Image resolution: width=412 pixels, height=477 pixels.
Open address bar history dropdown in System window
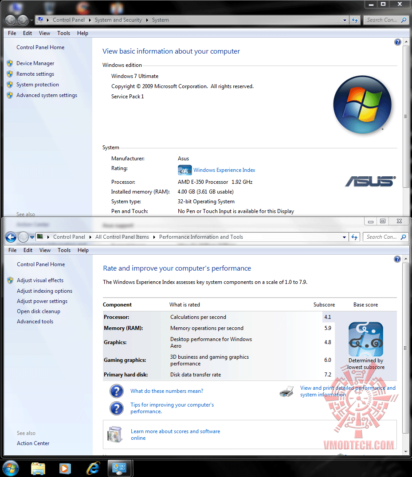[345, 20]
